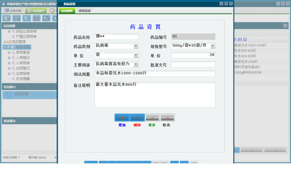Expand the 出库登记 tree node
291x173 pixels.
[x=9, y=68]
